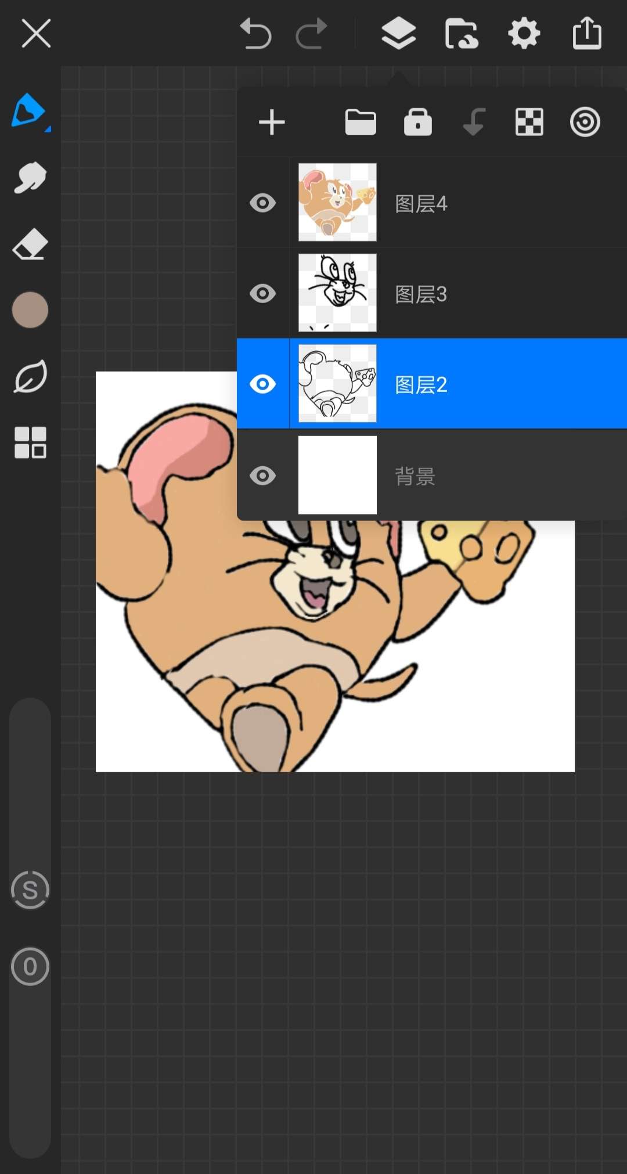Image resolution: width=627 pixels, height=1174 pixels.
Task: Open the concentric circles layer options
Action: (x=585, y=122)
